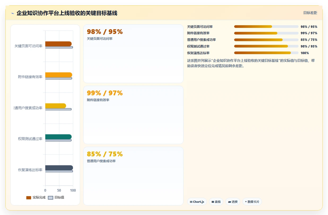Image resolution: width=328 pixels, height=215 pixels.
Task: Toggle 目标值 legend item in chart
Action: click(x=56, y=197)
